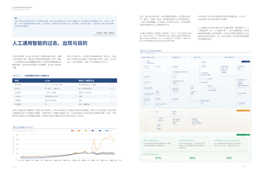Click the LeNet node label
This screenshot has width=259, height=176.
click(x=175, y=77)
